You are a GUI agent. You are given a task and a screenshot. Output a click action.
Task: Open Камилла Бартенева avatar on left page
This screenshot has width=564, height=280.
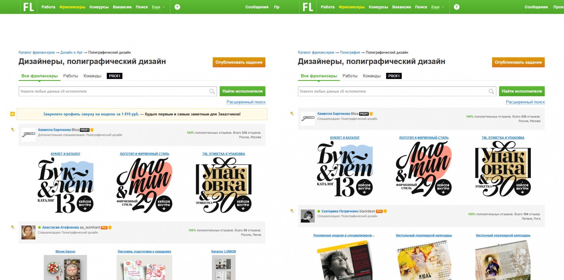(x=29, y=135)
